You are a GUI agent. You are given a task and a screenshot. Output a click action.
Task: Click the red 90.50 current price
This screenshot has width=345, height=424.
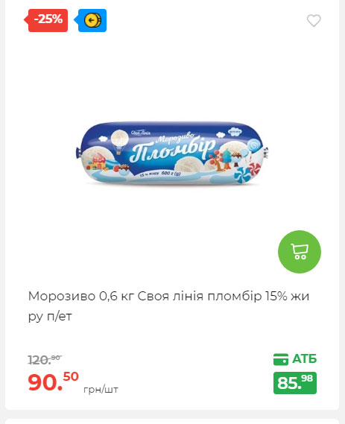53,382
